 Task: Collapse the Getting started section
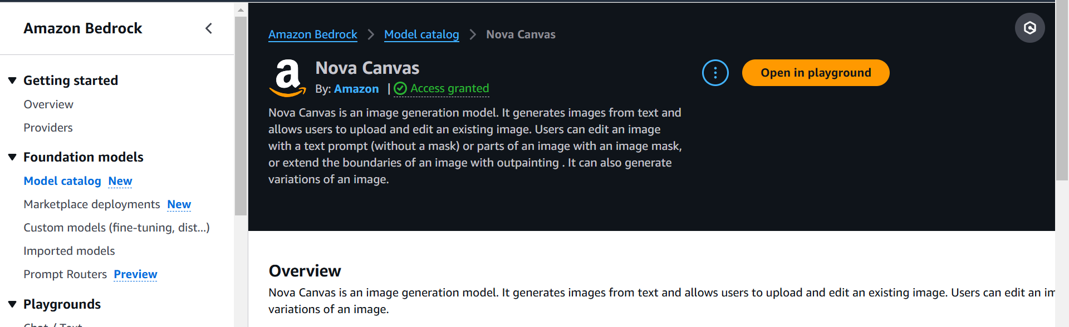coord(12,81)
